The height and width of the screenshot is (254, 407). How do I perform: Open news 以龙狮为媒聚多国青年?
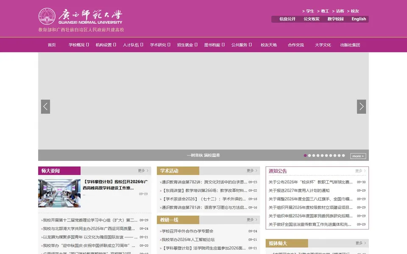(89, 237)
